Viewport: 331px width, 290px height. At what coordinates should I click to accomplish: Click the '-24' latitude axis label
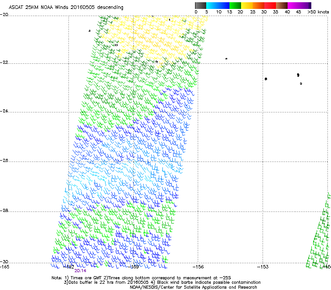[4, 111]
